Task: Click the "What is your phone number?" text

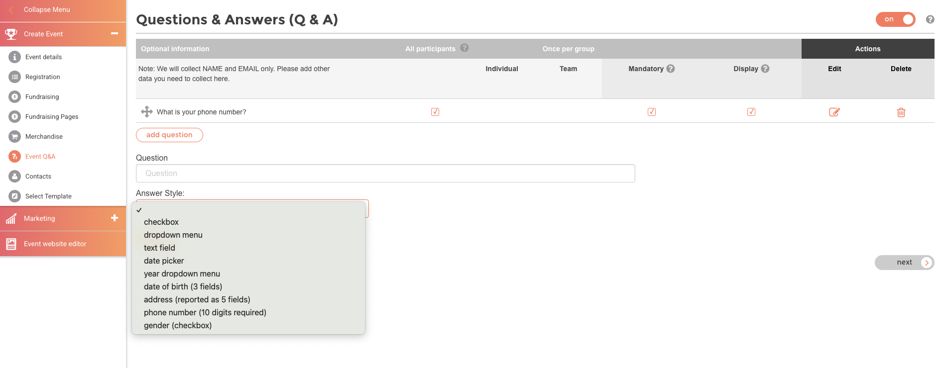Action: coord(202,112)
